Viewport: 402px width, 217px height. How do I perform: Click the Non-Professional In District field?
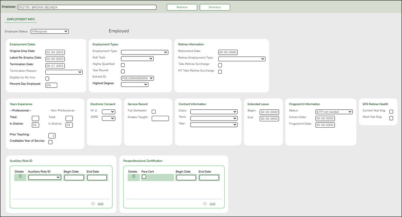click(x=69, y=125)
